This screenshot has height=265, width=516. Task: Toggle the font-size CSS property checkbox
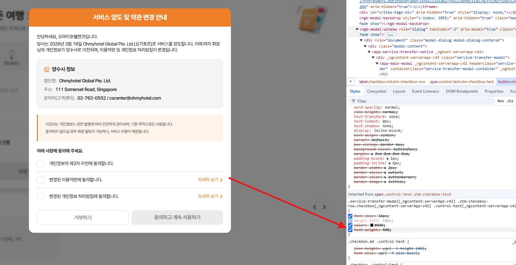pyautogui.click(x=350, y=216)
